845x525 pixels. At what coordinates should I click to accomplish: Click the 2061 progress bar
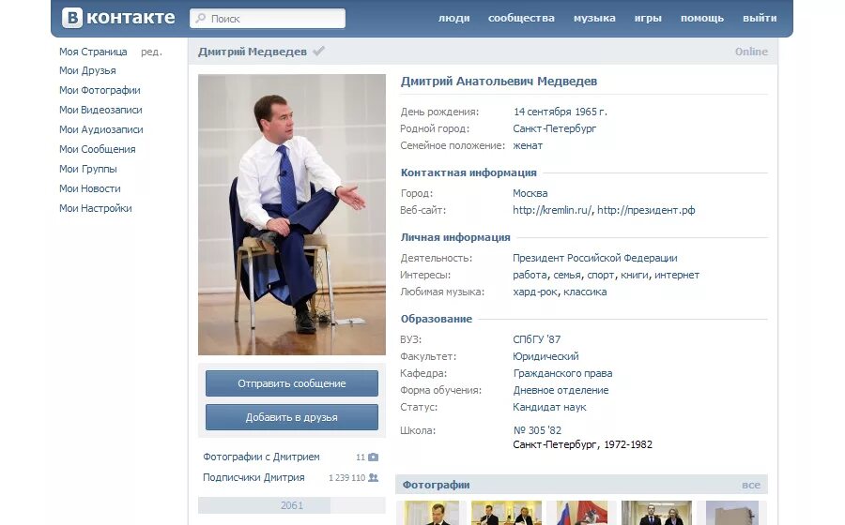pos(292,505)
